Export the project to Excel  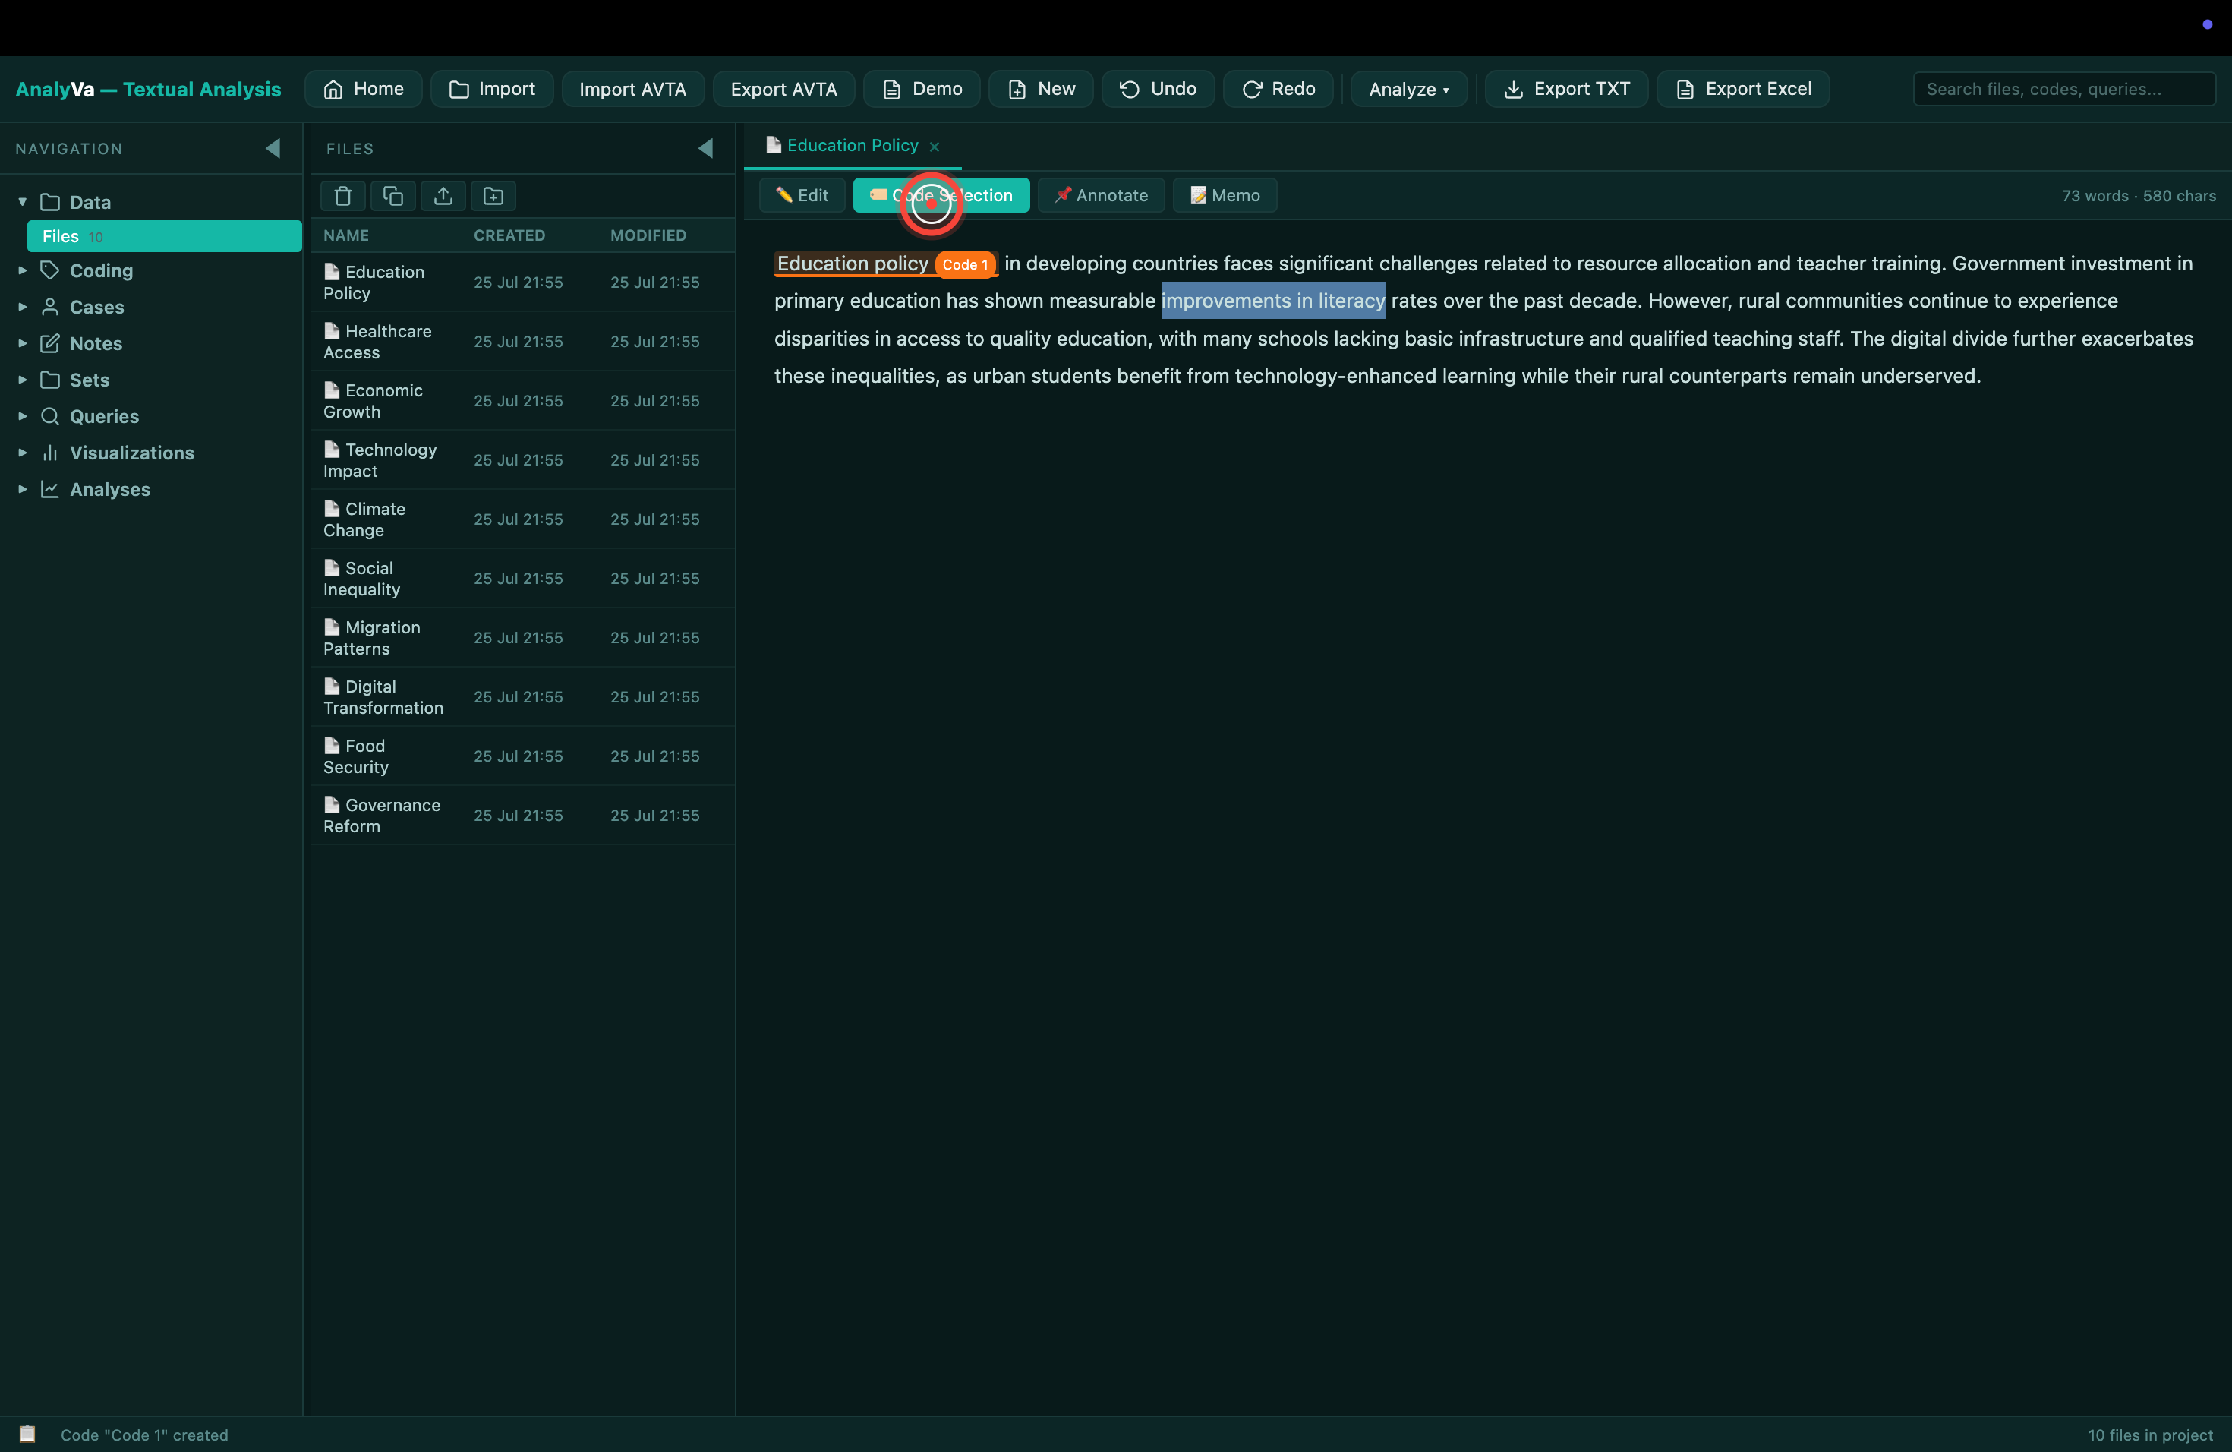[1742, 89]
